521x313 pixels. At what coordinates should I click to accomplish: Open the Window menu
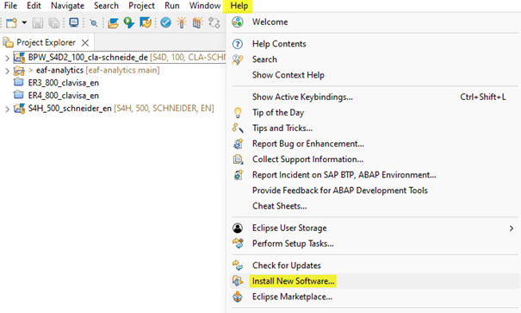pyautogui.click(x=205, y=6)
